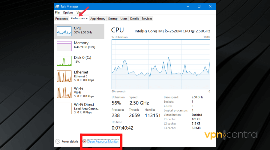Click the Ethernet 6 label
This screenshot has width=270, height=150.
81,76
